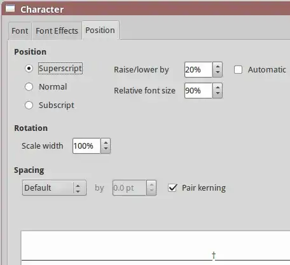Decrease Relative font size with down arrow

click(217, 94)
